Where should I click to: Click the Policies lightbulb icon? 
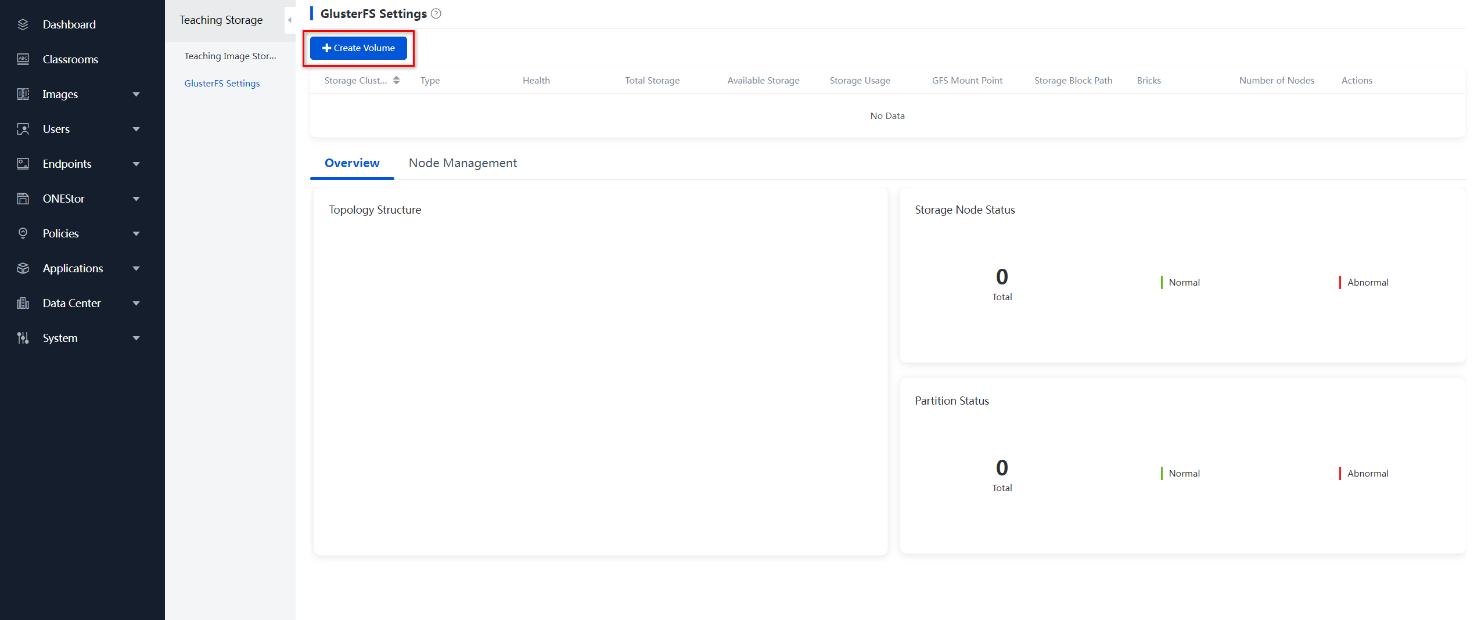[23, 233]
